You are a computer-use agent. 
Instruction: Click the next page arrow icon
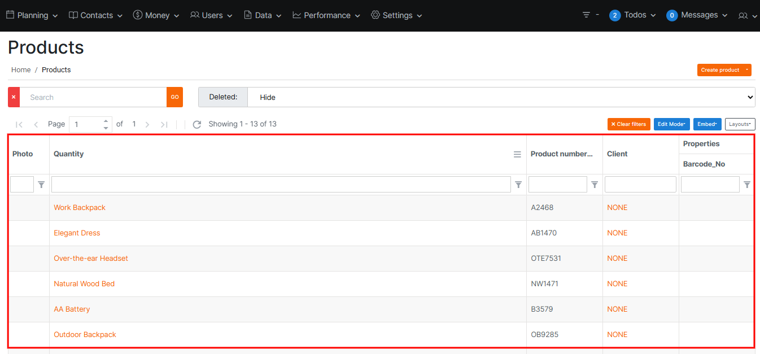coord(147,124)
